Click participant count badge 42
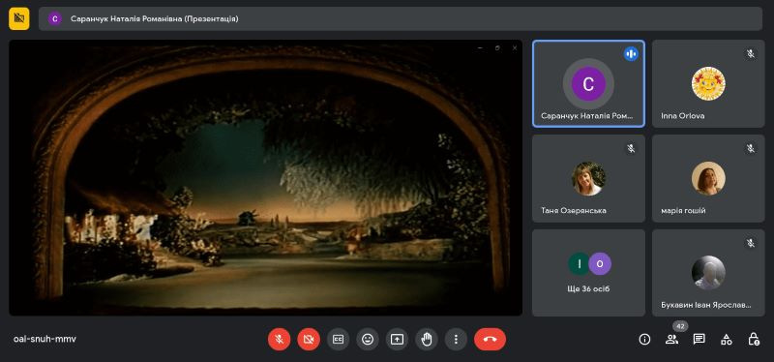Viewport: 774px width, 362px height. coord(681,326)
